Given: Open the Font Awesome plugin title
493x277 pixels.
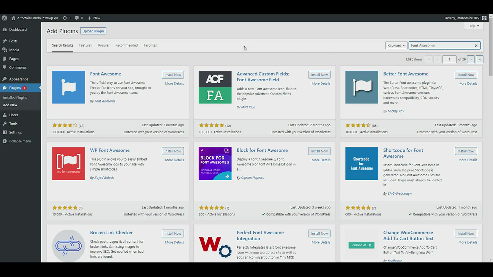Looking at the screenshot, I should [x=106, y=74].
